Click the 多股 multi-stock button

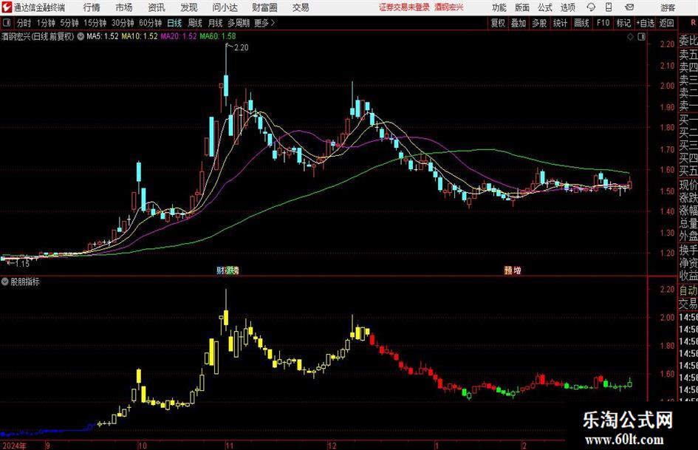[x=539, y=23]
